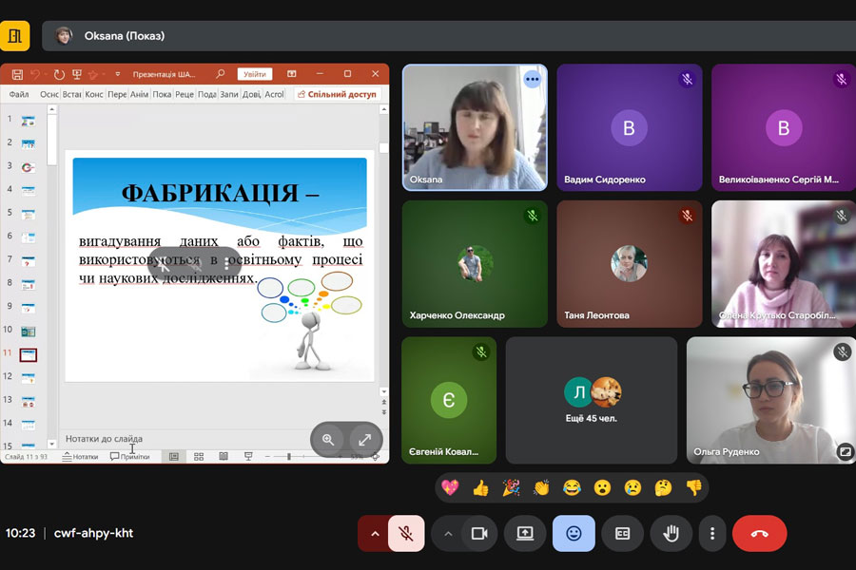
Task: Send the party popper reaction
Action: tap(511, 487)
